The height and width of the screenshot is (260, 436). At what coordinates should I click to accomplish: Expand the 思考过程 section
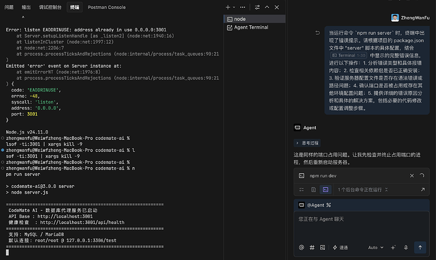click(307, 143)
